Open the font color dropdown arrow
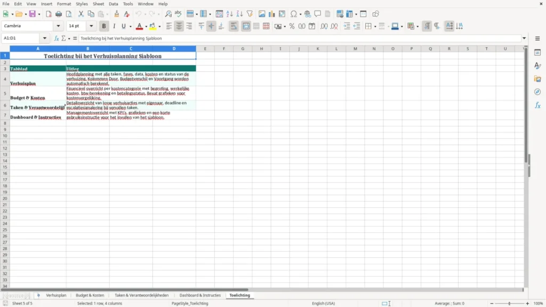 (x=146, y=27)
